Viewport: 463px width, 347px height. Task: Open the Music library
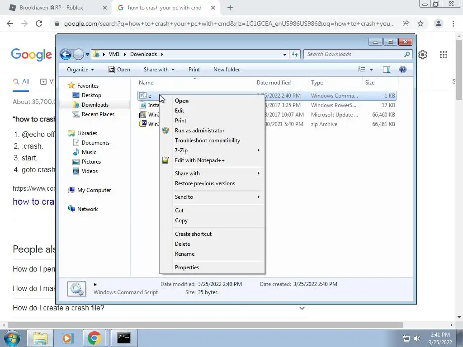pos(85,152)
